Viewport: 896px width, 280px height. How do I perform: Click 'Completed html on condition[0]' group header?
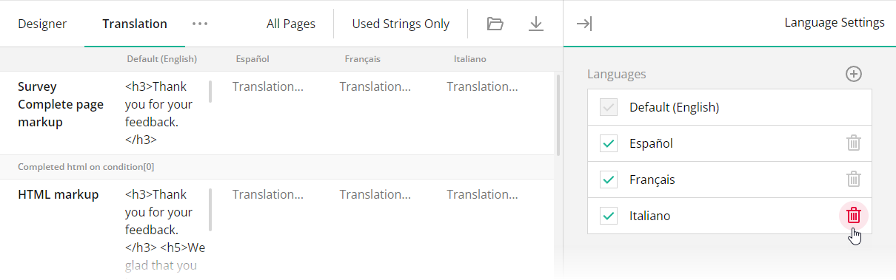tap(86, 167)
